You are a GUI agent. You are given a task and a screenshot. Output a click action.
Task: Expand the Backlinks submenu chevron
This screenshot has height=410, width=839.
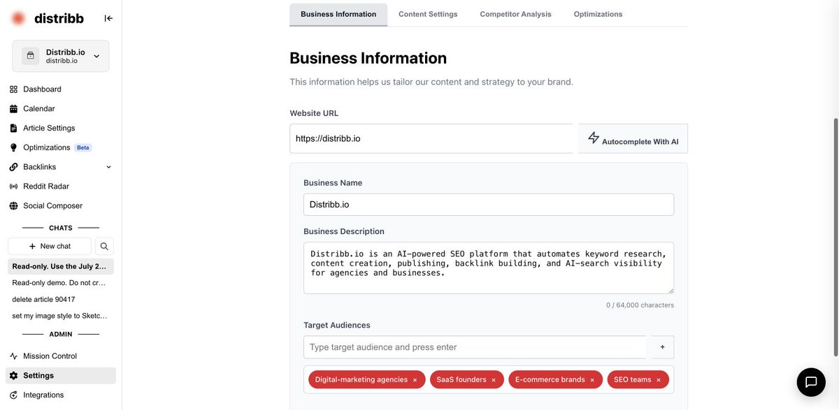(x=108, y=167)
